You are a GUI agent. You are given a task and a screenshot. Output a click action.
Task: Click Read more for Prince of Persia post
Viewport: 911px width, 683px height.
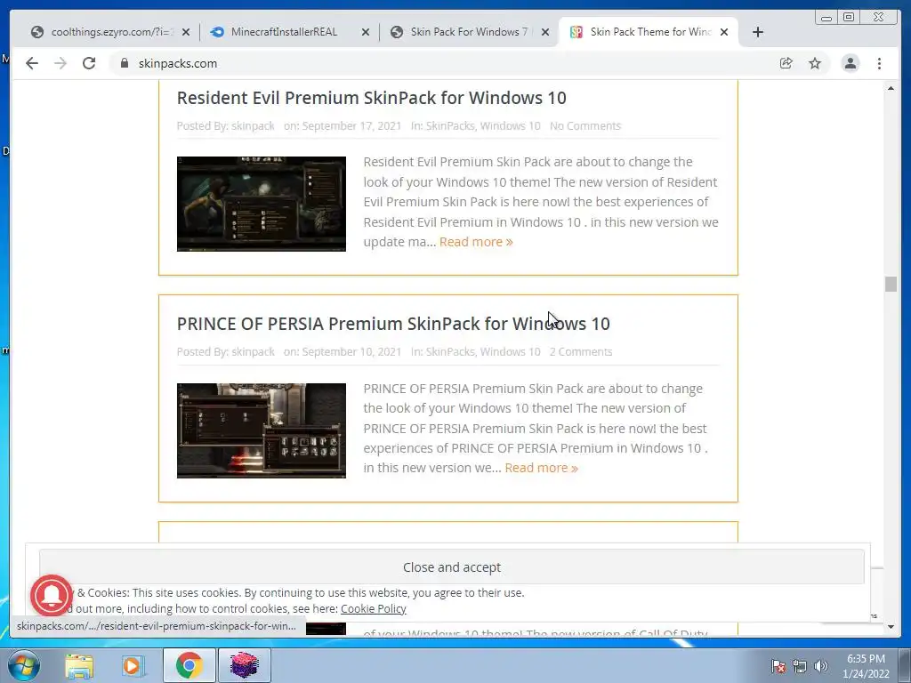tap(542, 468)
